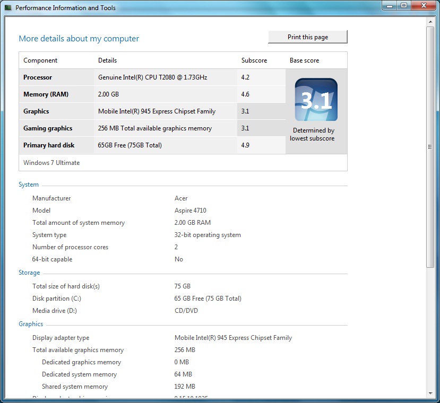Click the Number of processor cores label
The width and height of the screenshot is (440, 403).
[x=71, y=247]
